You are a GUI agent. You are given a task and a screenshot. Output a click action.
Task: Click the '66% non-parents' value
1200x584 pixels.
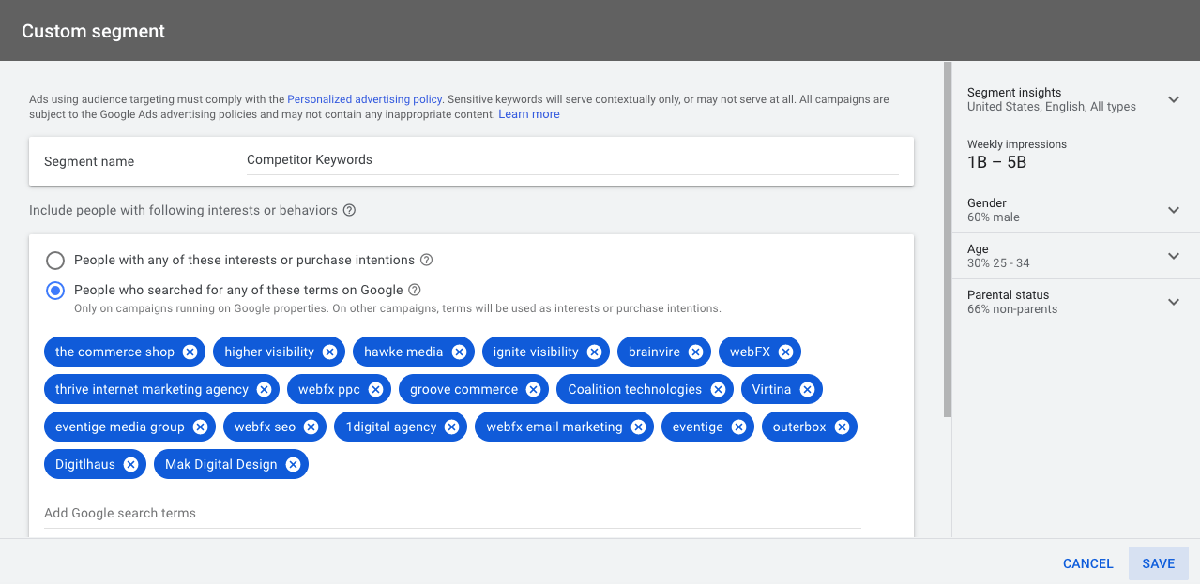point(1012,309)
